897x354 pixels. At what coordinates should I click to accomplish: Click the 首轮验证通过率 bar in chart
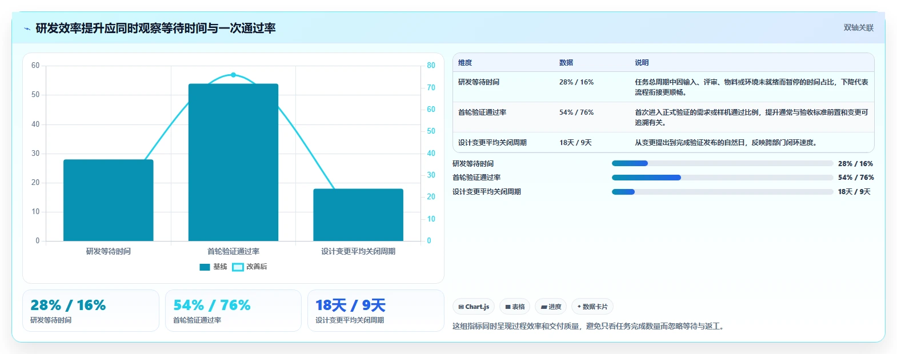coord(233,162)
